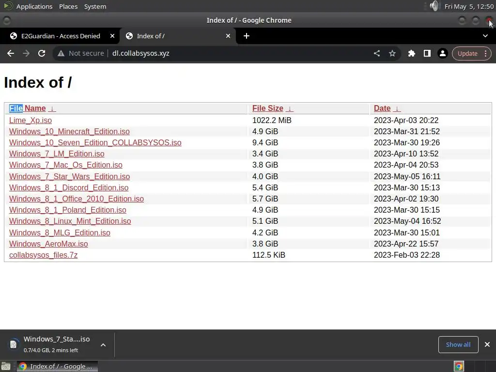496x372 pixels.
Task: Select Windows_AeroMax.iso link
Action: coord(48,244)
